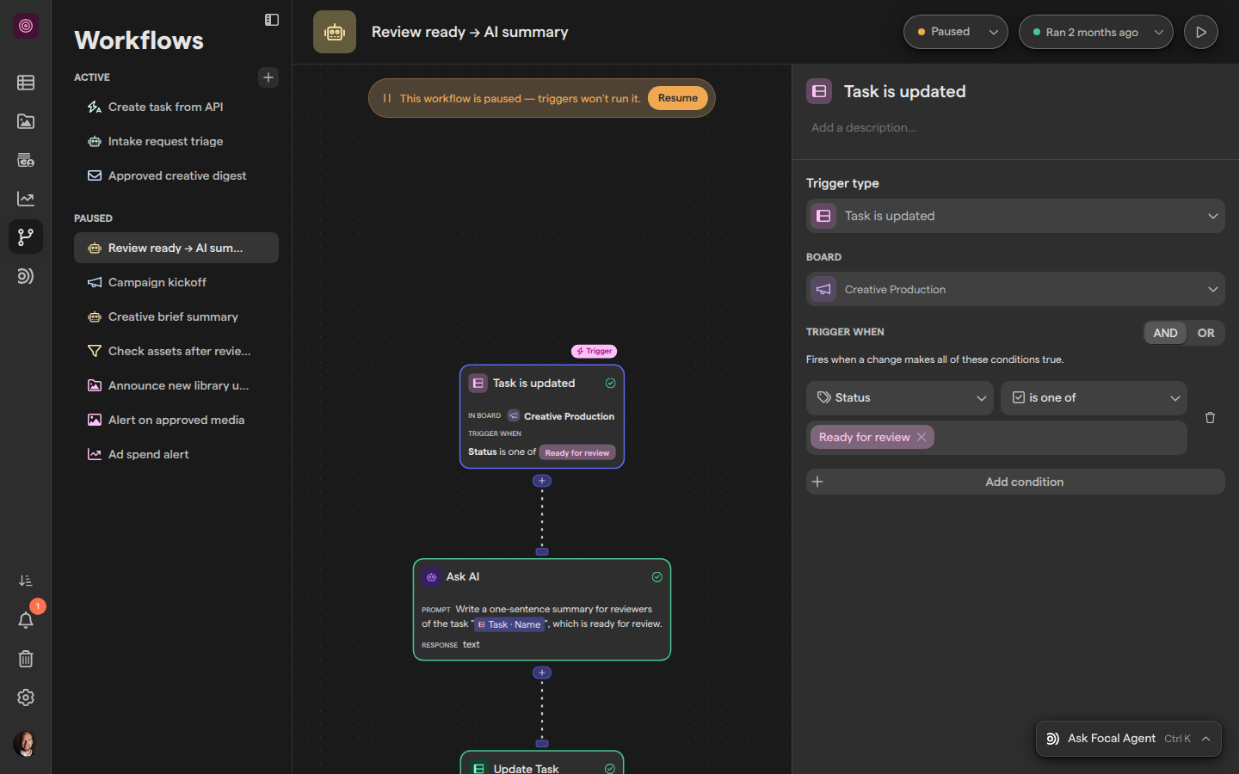Add a new active workflow
Viewport: 1239px width, 774px height.
268,77
